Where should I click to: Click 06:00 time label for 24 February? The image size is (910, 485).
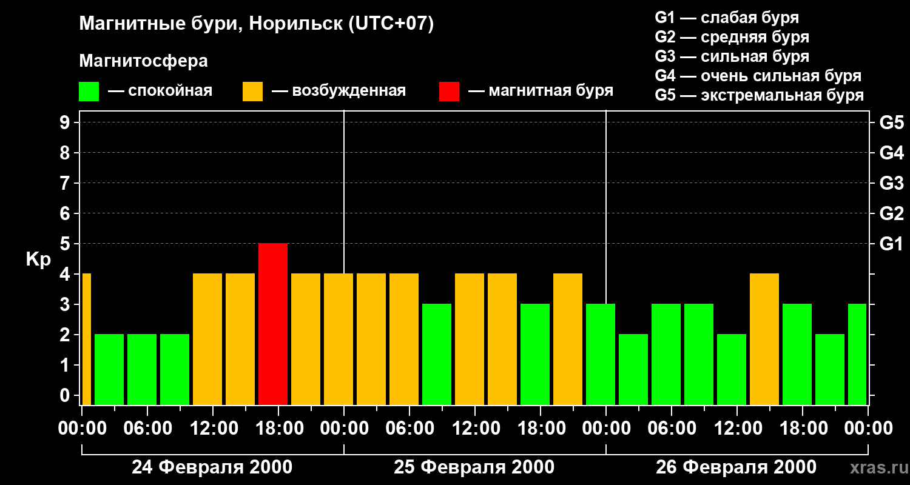tap(147, 429)
